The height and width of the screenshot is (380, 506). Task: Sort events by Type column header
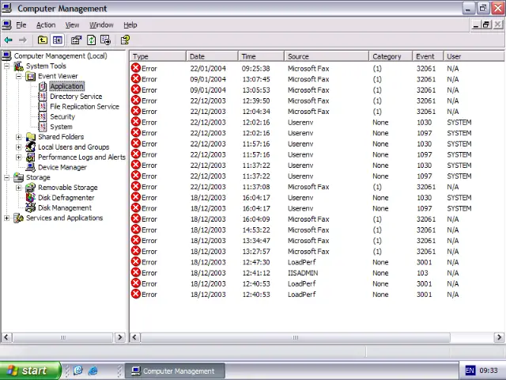(158, 56)
